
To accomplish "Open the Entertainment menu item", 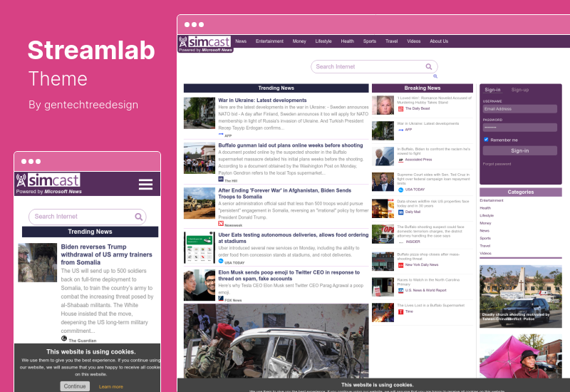I will click(269, 41).
